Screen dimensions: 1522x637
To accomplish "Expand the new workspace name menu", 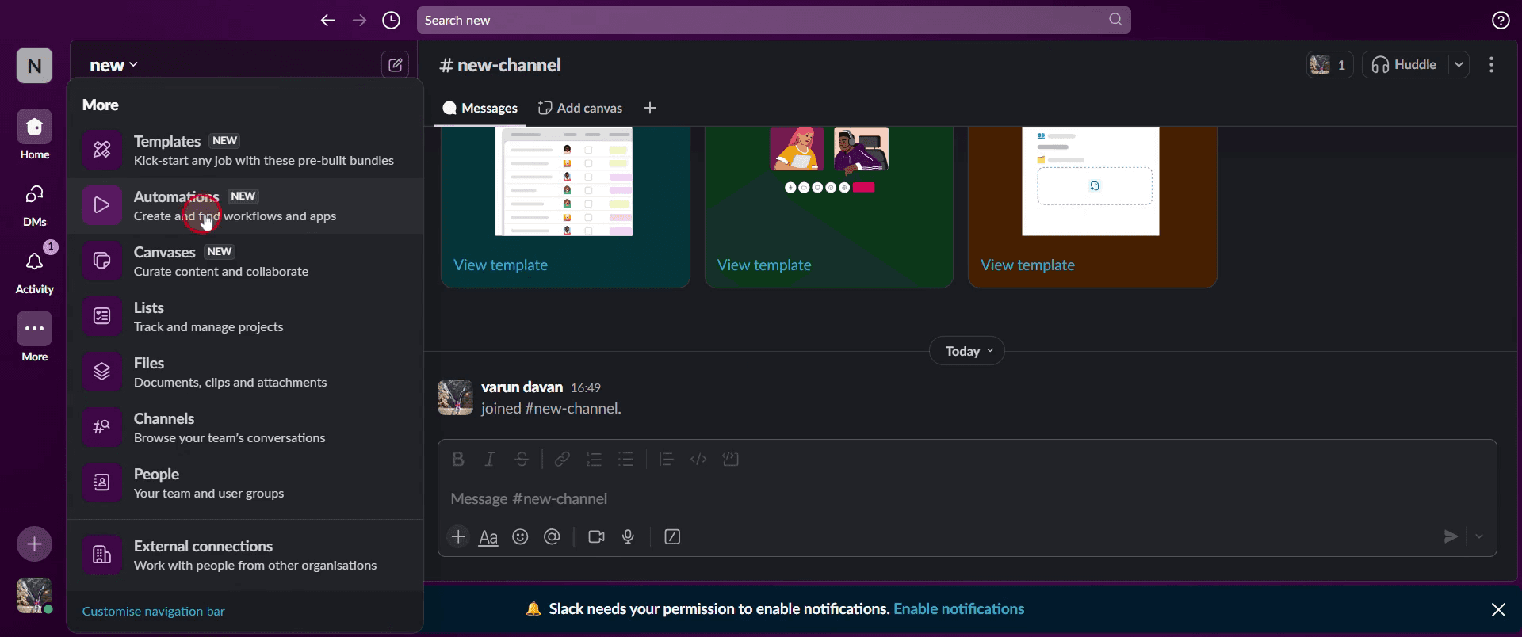I will click(114, 65).
